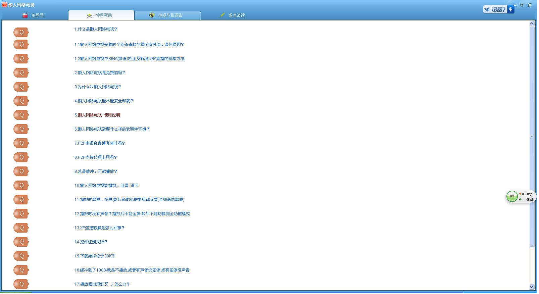Image resolution: width=539 pixels, height=294 pixels.
Task: Open link 4.懒人网络电视能不能安全卸载?
Action: [x=104, y=101]
